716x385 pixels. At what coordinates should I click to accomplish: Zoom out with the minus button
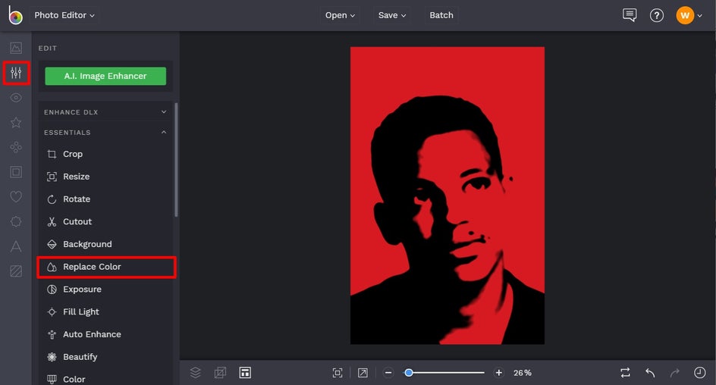point(388,373)
